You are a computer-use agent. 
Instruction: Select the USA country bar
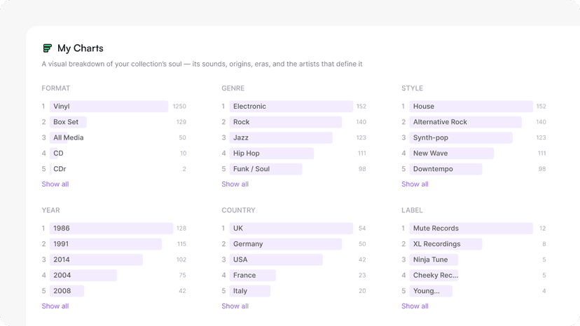pyautogui.click(x=276, y=260)
